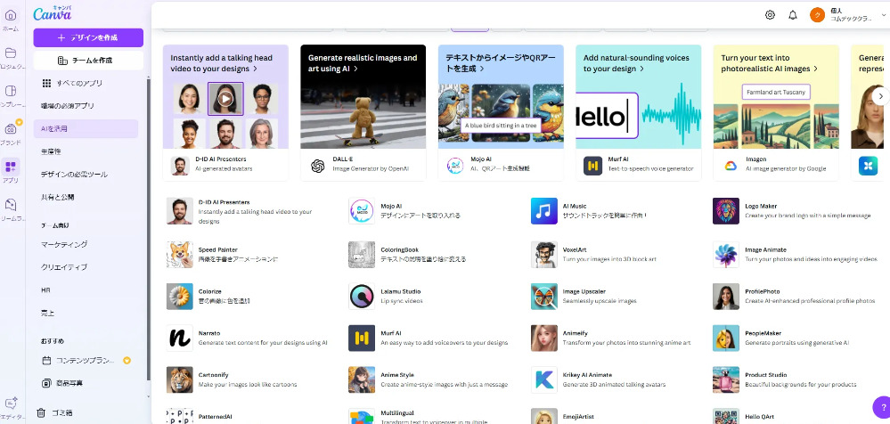Image resolution: width=890 pixels, height=424 pixels.
Task: Open the Home icon in left rail
Action: click(10, 15)
